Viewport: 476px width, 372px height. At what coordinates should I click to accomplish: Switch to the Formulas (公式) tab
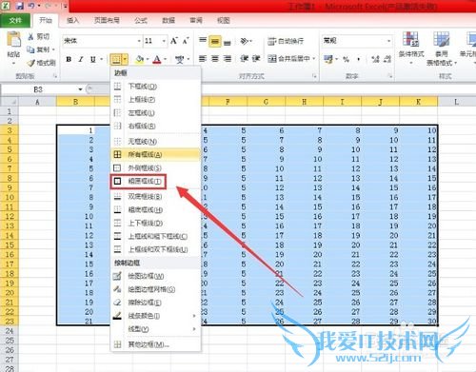(141, 21)
